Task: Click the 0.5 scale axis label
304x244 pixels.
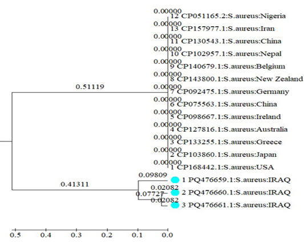Action: (15, 235)
